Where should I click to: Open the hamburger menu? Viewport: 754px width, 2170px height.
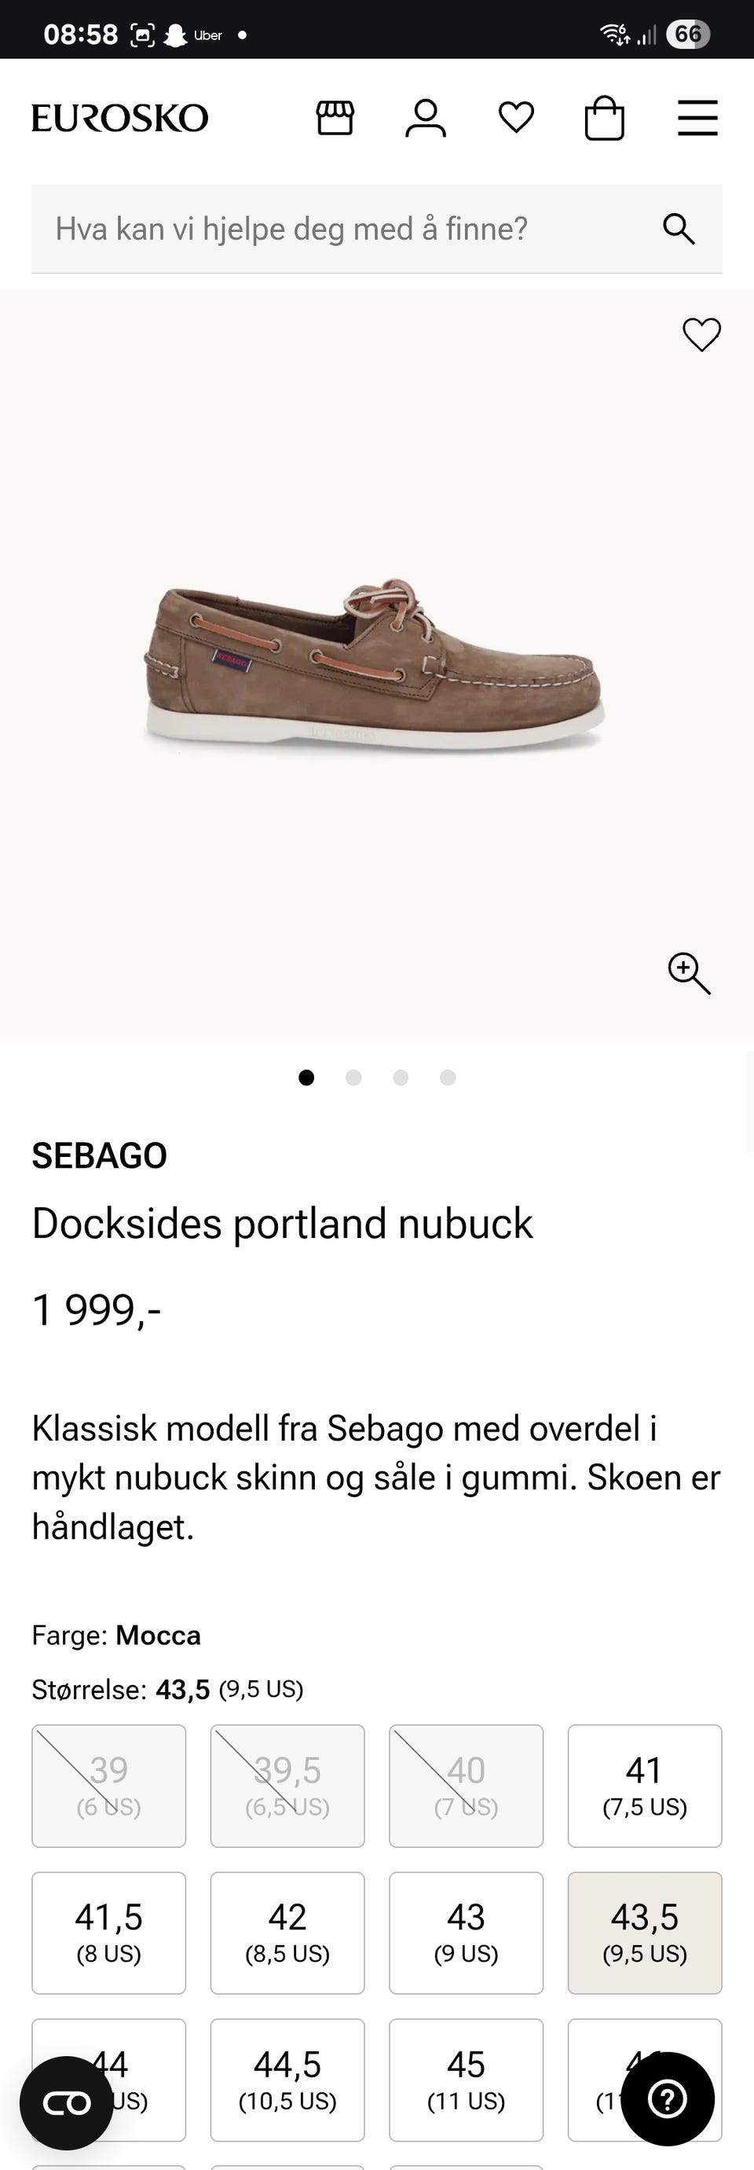coord(697,117)
